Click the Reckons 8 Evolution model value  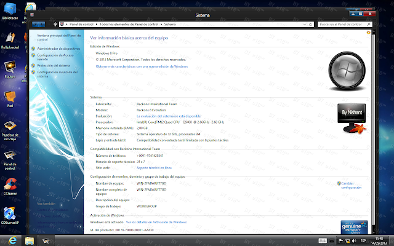click(151, 110)
